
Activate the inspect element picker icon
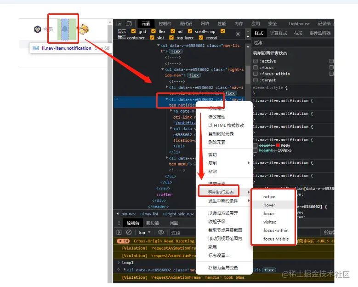click(119, 23)
